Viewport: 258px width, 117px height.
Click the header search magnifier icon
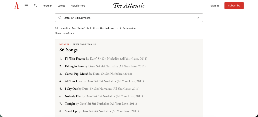(35, 6)
